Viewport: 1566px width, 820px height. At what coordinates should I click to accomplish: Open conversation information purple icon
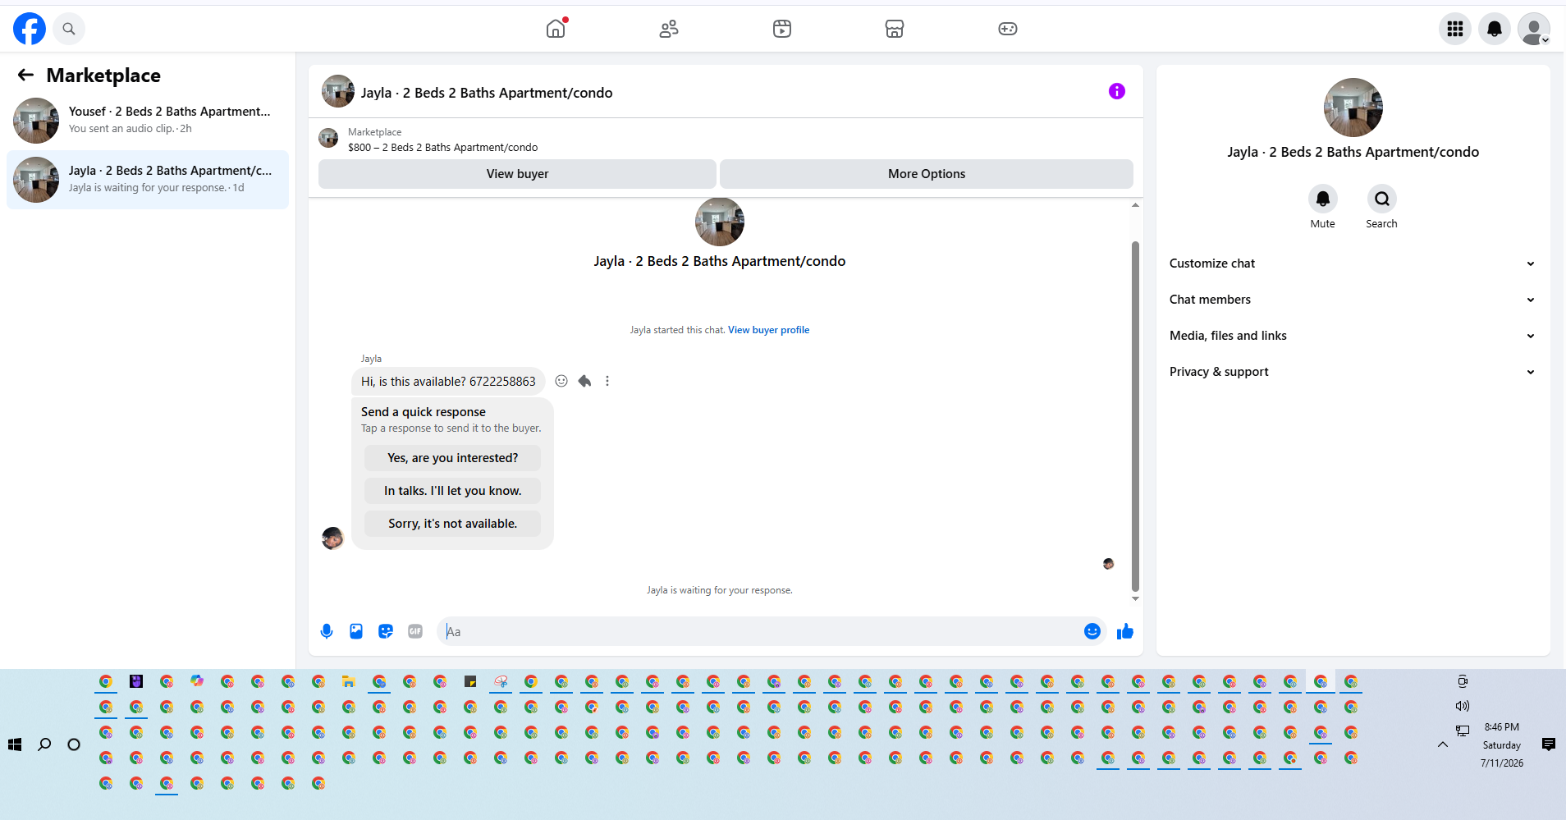(x=1117, y=91)
